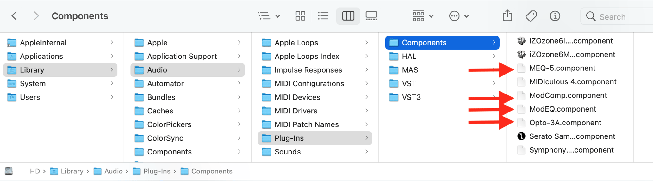Select the ColorSync folder
Screen dimensions: 653x181
point(187,138)
